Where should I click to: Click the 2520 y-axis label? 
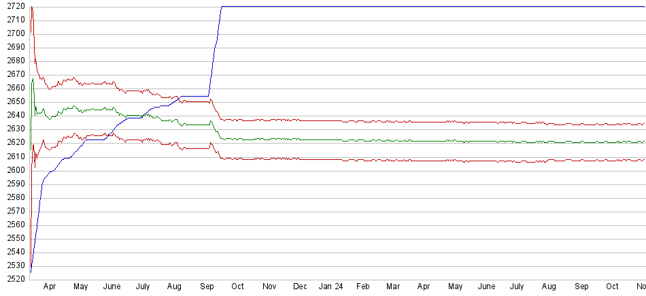(x=16, y=279)
